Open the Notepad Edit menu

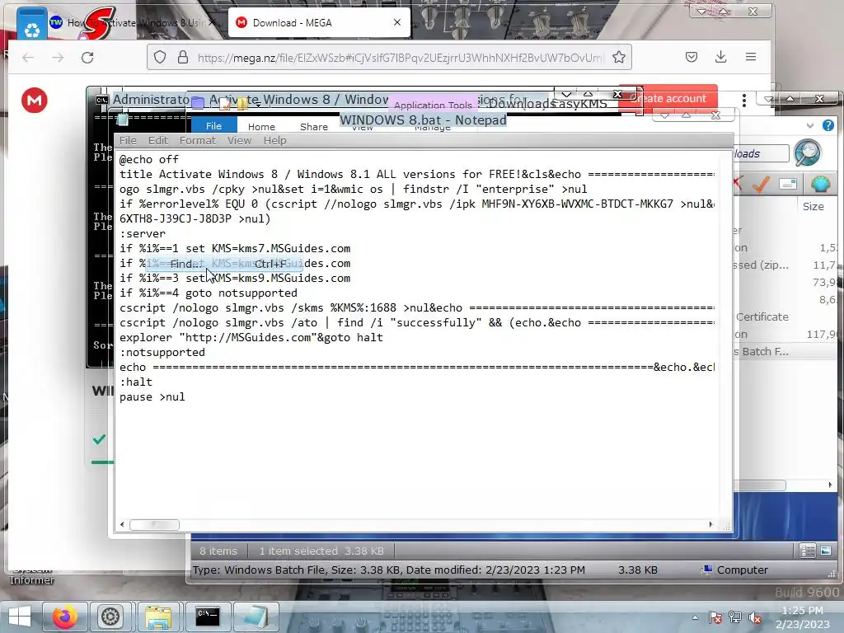(157, 140)
